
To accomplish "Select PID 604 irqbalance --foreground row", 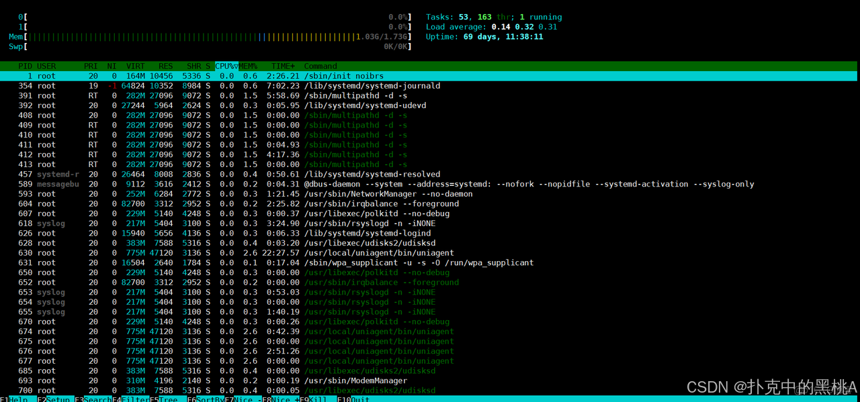I will coord(430,203).
